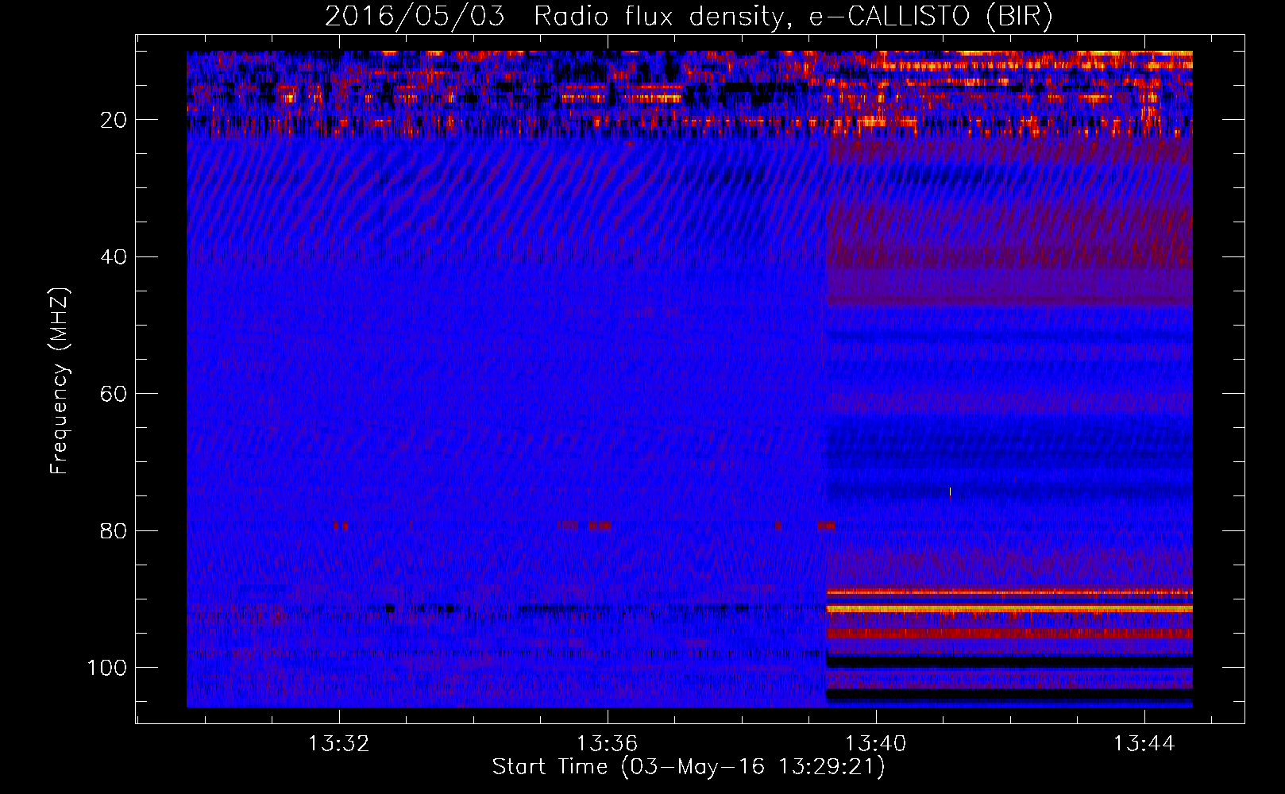Click the '13:44' time tick label
Image resolution: width=1285 pixels, height=794 pixels.
point(1144,744)
